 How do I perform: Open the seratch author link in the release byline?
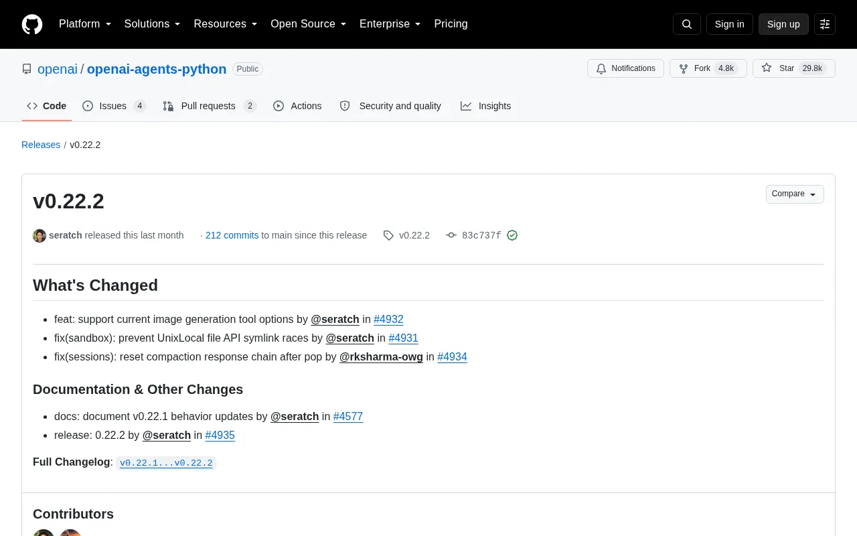(x=66, y=235)
